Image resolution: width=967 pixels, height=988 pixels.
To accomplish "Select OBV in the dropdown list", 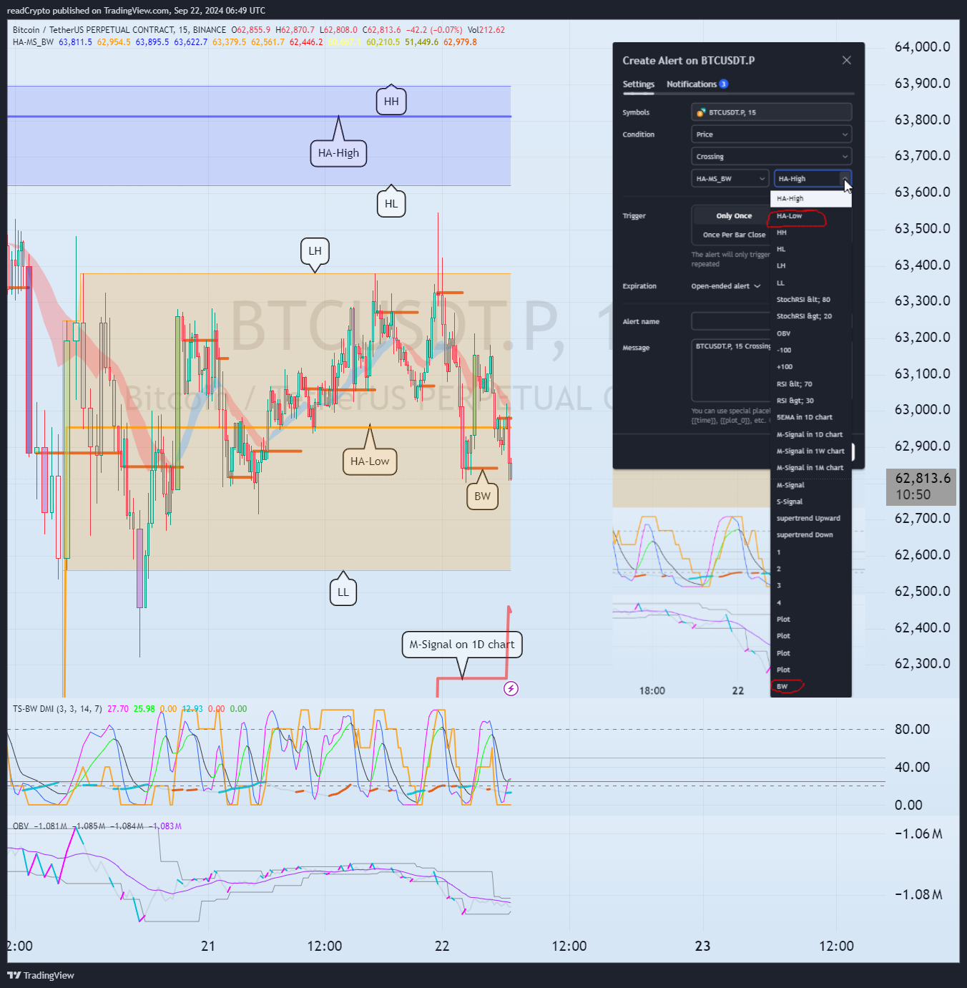I will [x=811, y=333].
